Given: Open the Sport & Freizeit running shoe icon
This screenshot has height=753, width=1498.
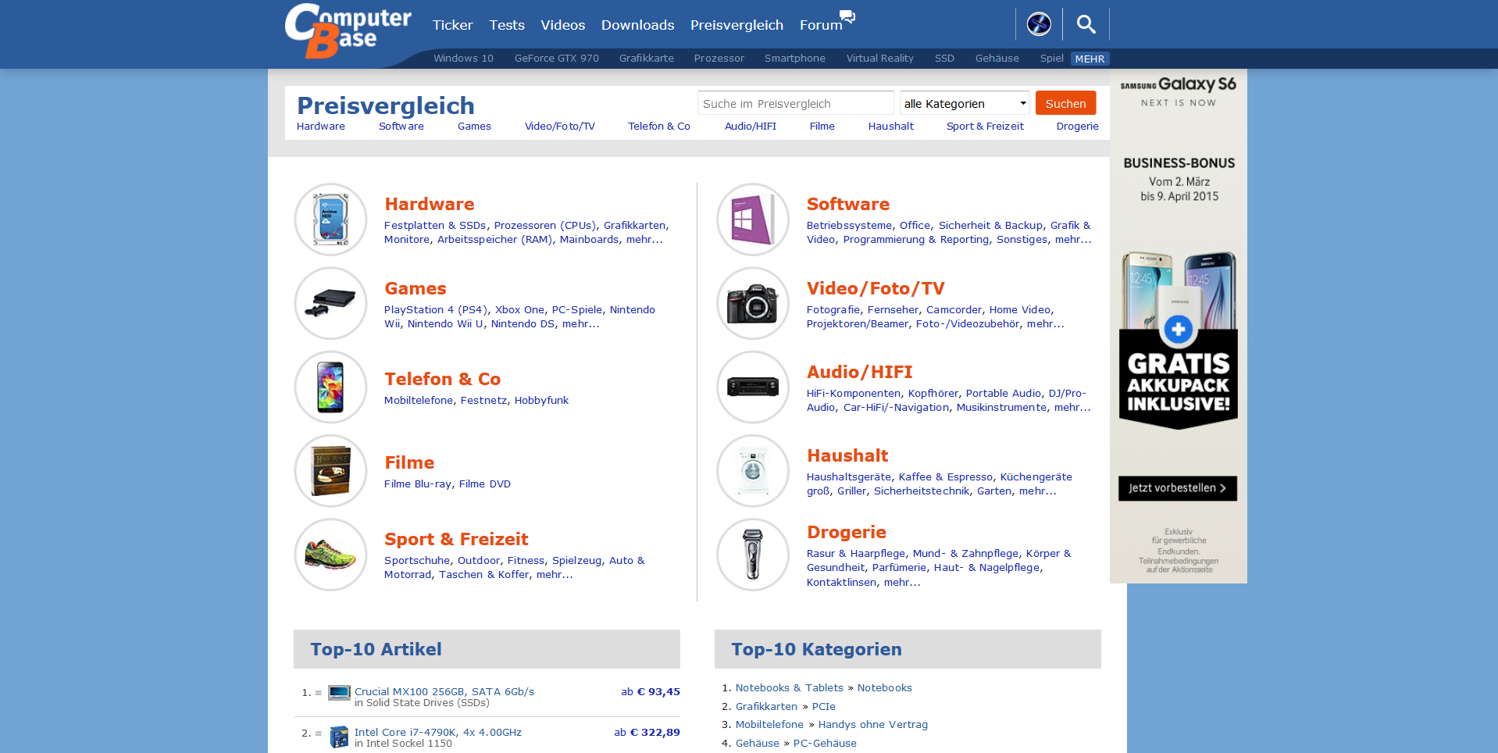Looking at the screenshot, I should point(330,555).
